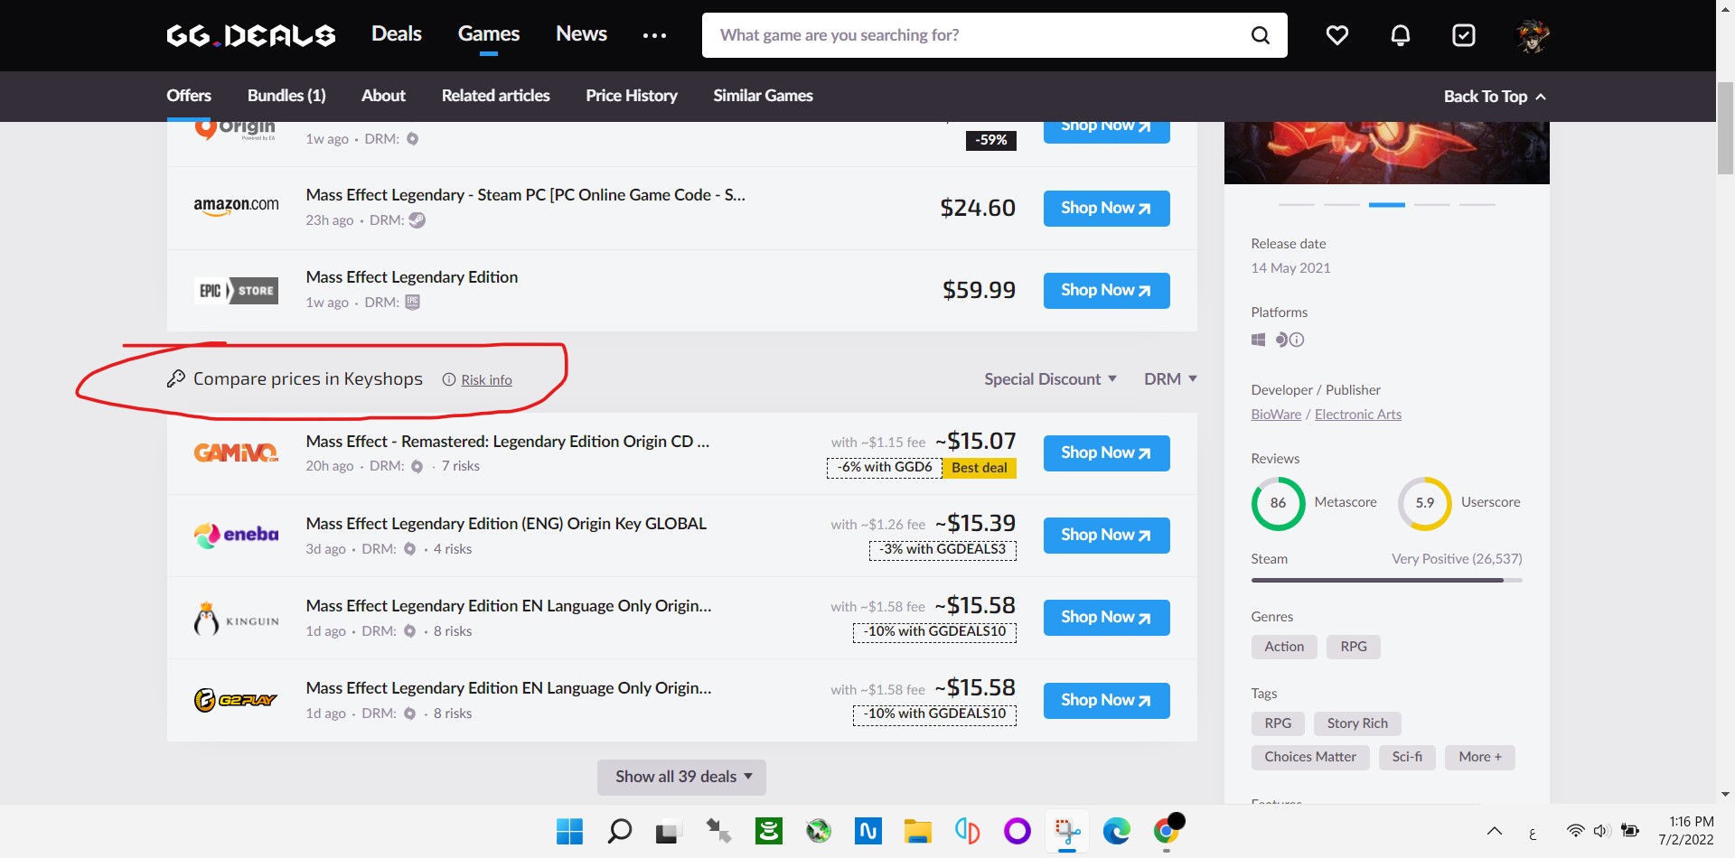Click the Gamivo shop logo
This screenshot has height=858, width=1735.
coord(236,452)
